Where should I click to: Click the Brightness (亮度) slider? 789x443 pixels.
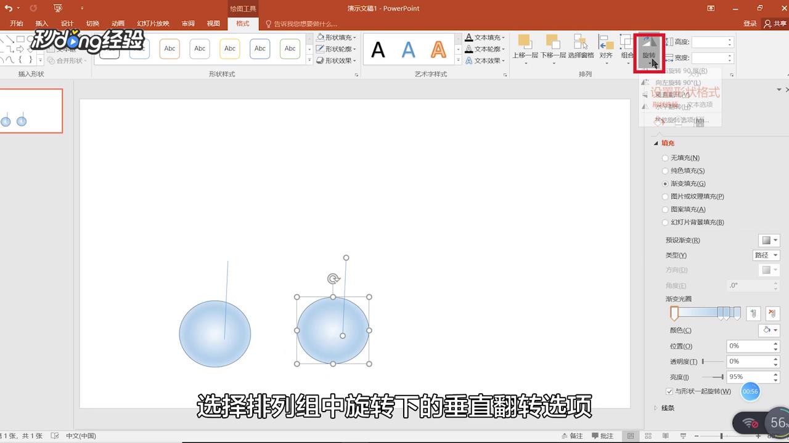[x=713, y=377]
